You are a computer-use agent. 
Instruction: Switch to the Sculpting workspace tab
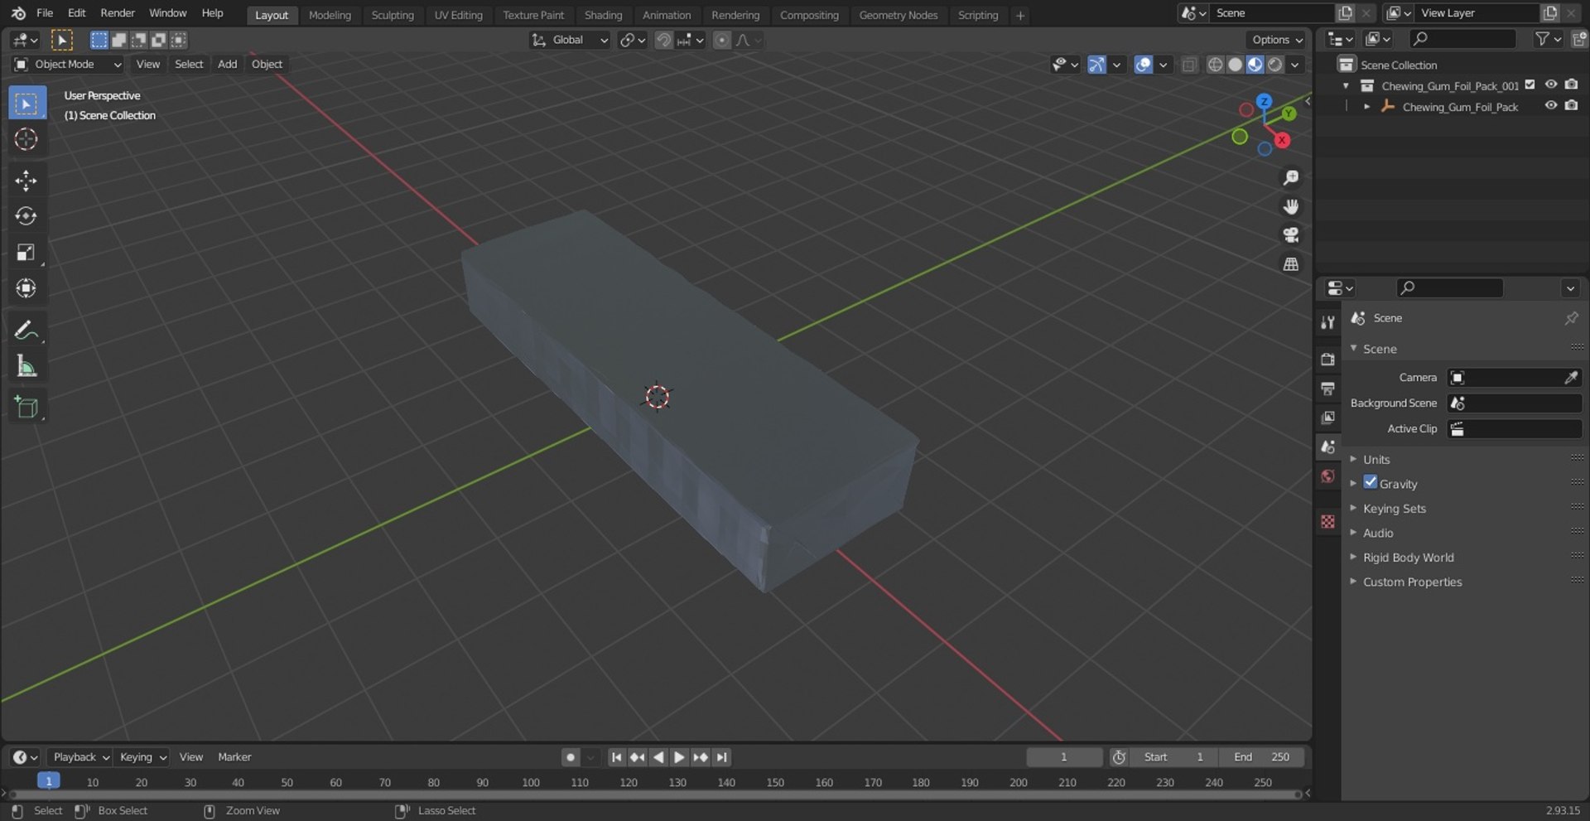coord(393,15)
